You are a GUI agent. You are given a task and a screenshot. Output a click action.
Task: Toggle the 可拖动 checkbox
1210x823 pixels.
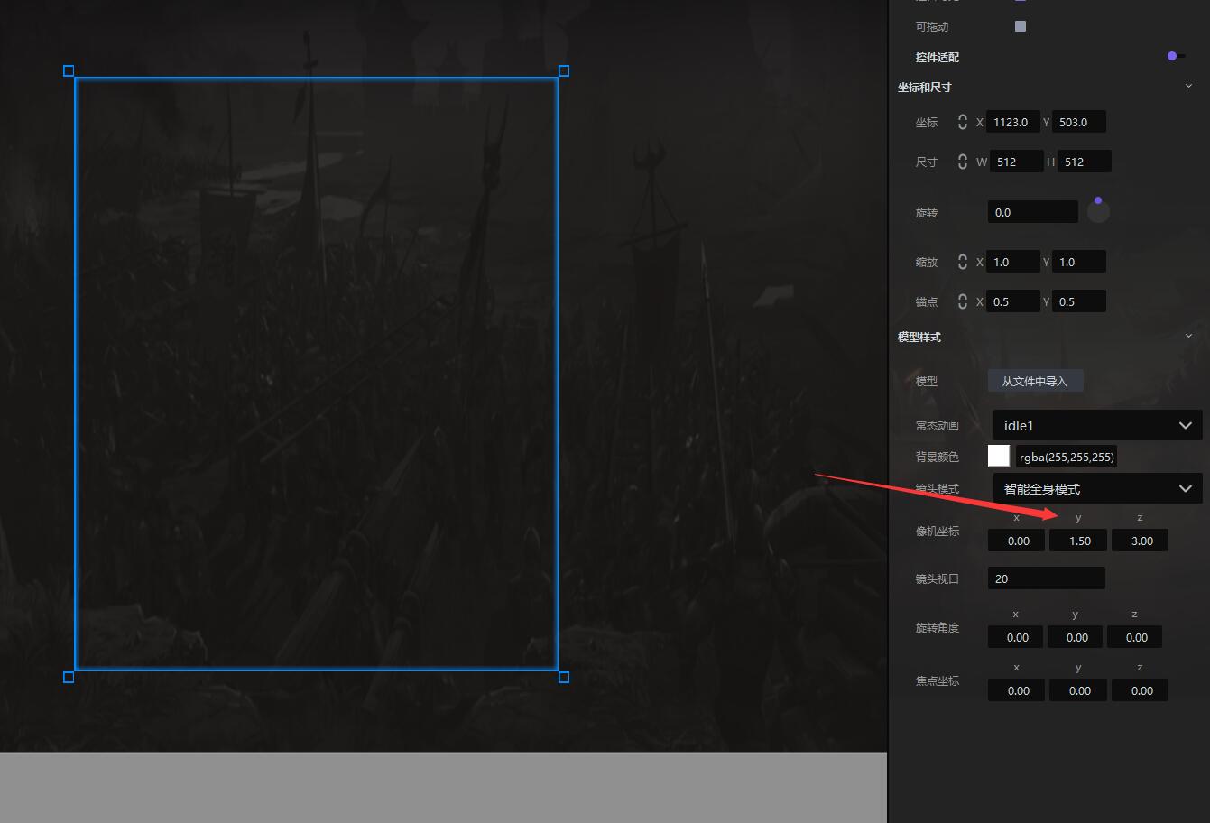click(x=1021, y=26)
